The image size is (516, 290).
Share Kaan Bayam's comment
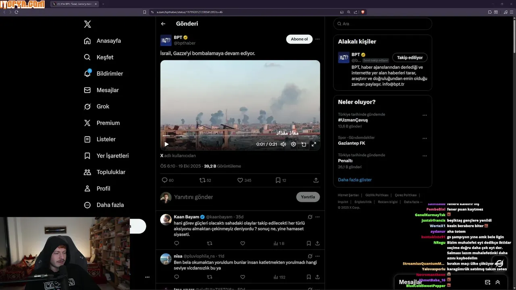[x=317, y=243]
